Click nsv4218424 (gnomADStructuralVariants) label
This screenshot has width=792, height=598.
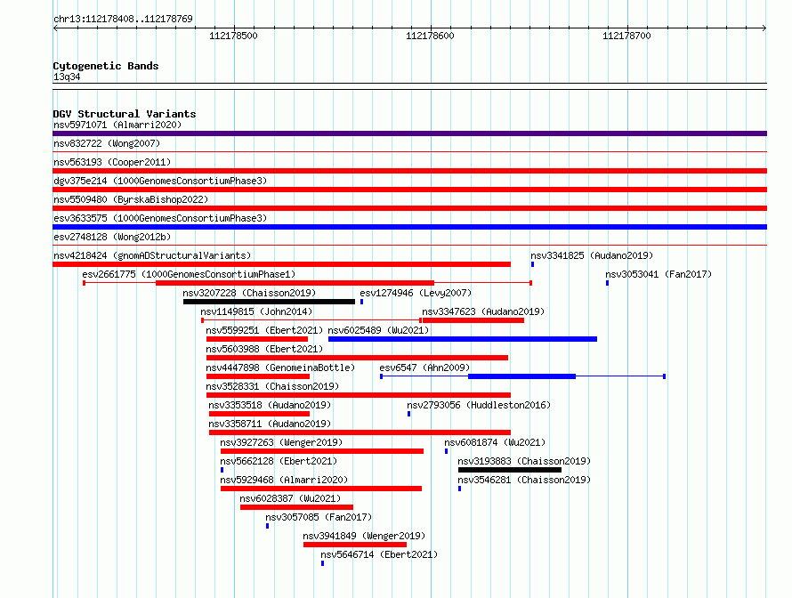pos(152,255)
